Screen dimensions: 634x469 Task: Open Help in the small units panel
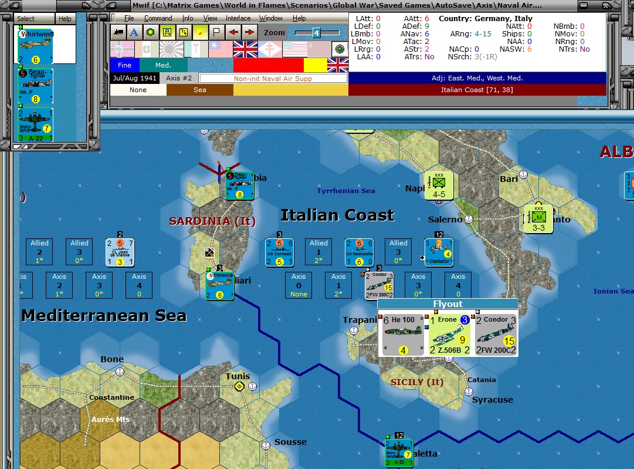tap(65, 19)
